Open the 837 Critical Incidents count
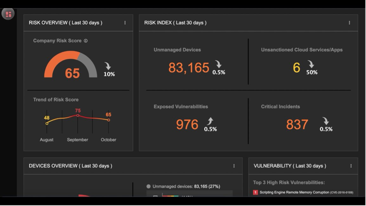The image size is (366, 206). tap(297, 124)
